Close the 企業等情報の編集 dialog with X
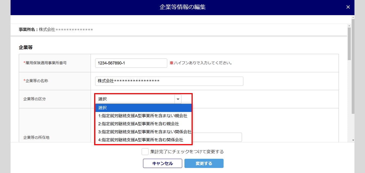Viewport: 365px width, 173px height. 348,7
